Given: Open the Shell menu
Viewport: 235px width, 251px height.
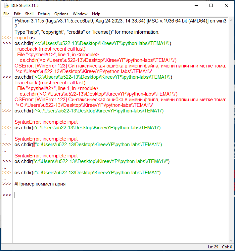Looking at the screenshot, I should coord(29,14).
